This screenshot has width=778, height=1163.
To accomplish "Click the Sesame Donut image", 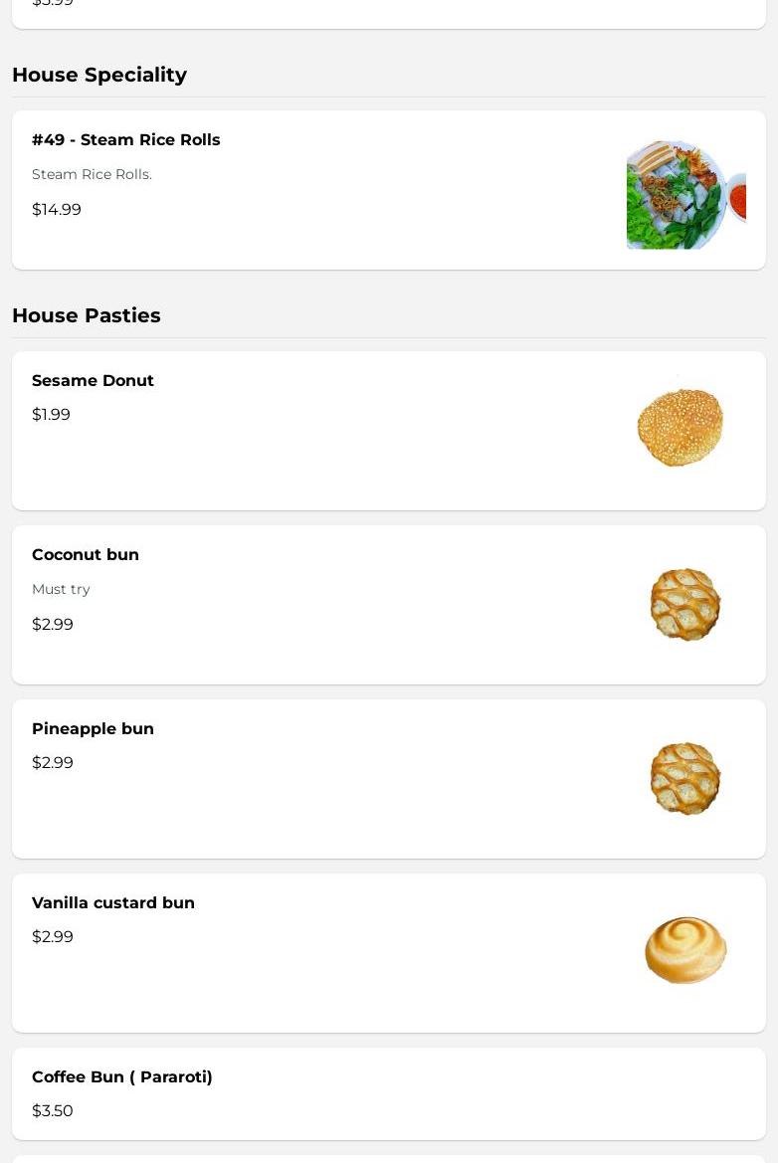I will tap(681, 427).
